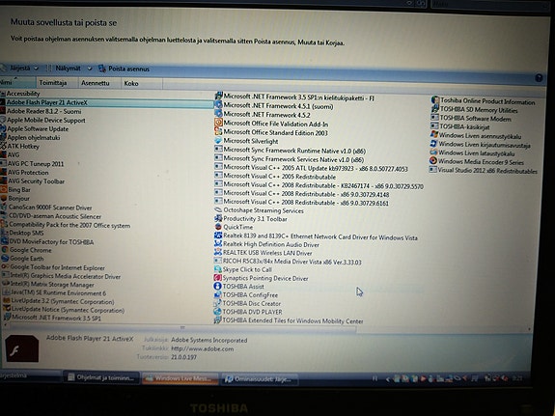555x416 pixels.
Task: Select the TOSHIBA DVD PLAYER icon
Action: [x=217, y=312]
